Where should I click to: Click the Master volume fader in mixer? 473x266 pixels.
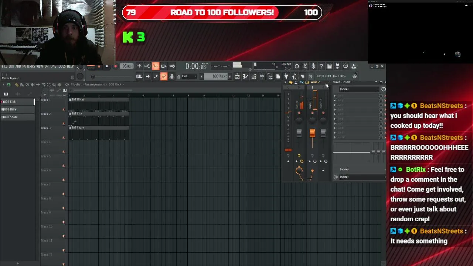[299, 133]
